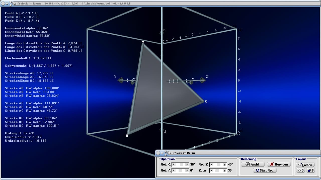The width and height of the screenshot is (321, 180).
Task: Click the Zoom slider thumb
Action: coord(217,170)
